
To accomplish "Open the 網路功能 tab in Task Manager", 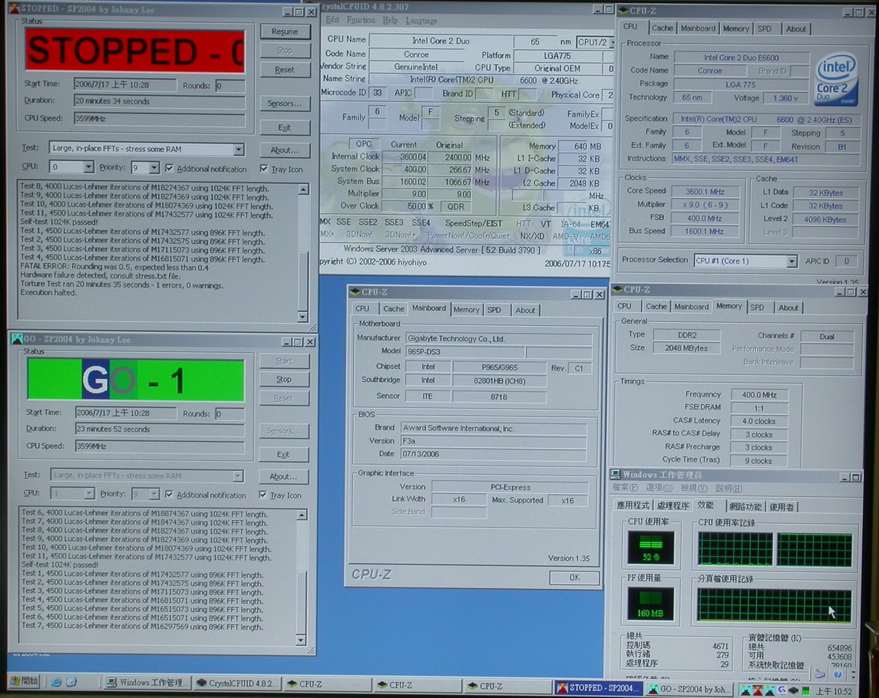I will pyautogui.click(x=745, y=507).
